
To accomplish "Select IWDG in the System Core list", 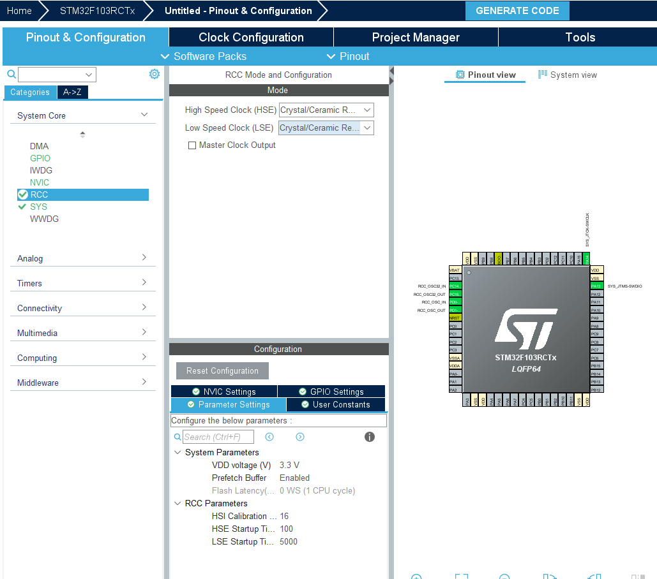I will [x=41, y=170].
